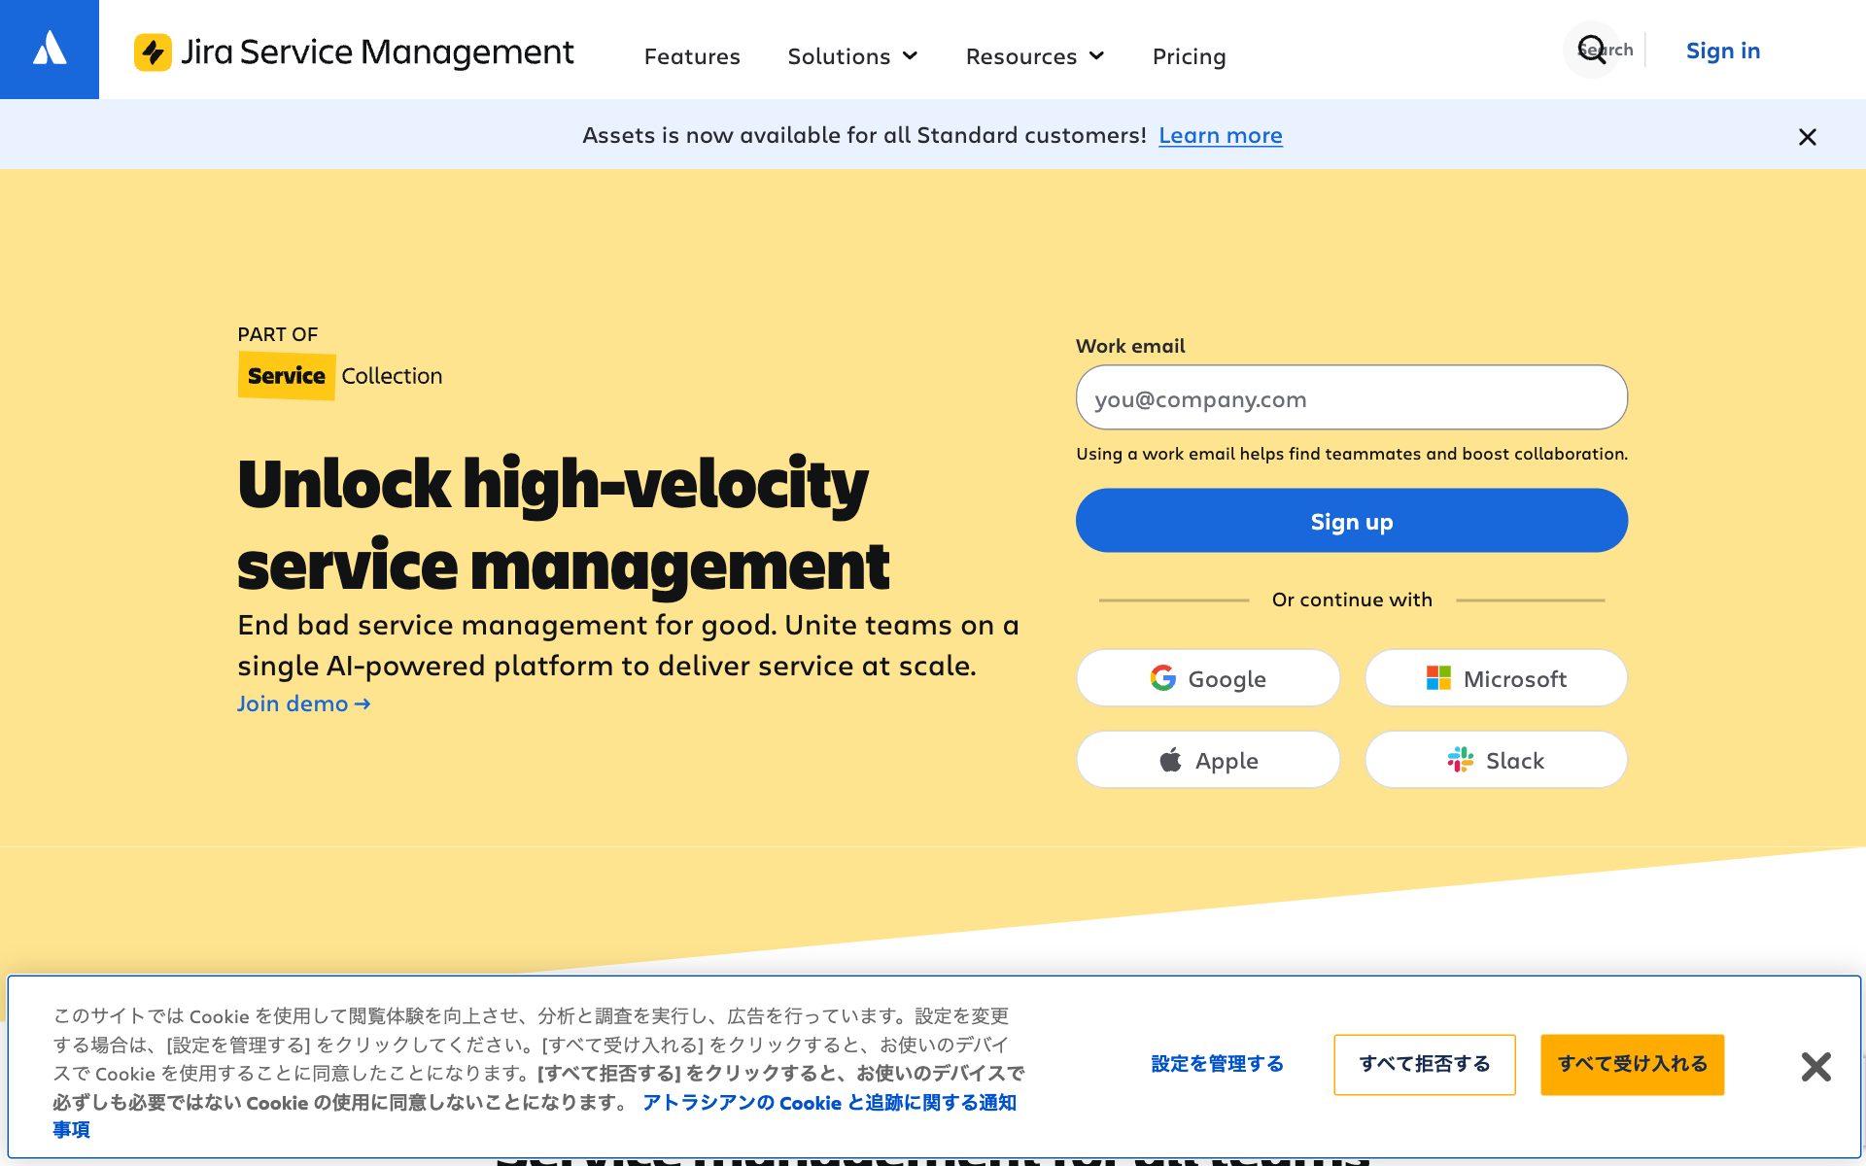
Task: Click the Sign in link
Action: pos(1722,51)
